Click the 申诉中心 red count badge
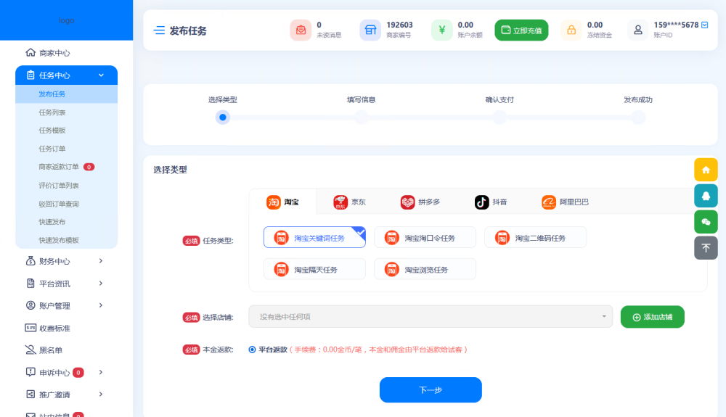 (x=78, y=372)
